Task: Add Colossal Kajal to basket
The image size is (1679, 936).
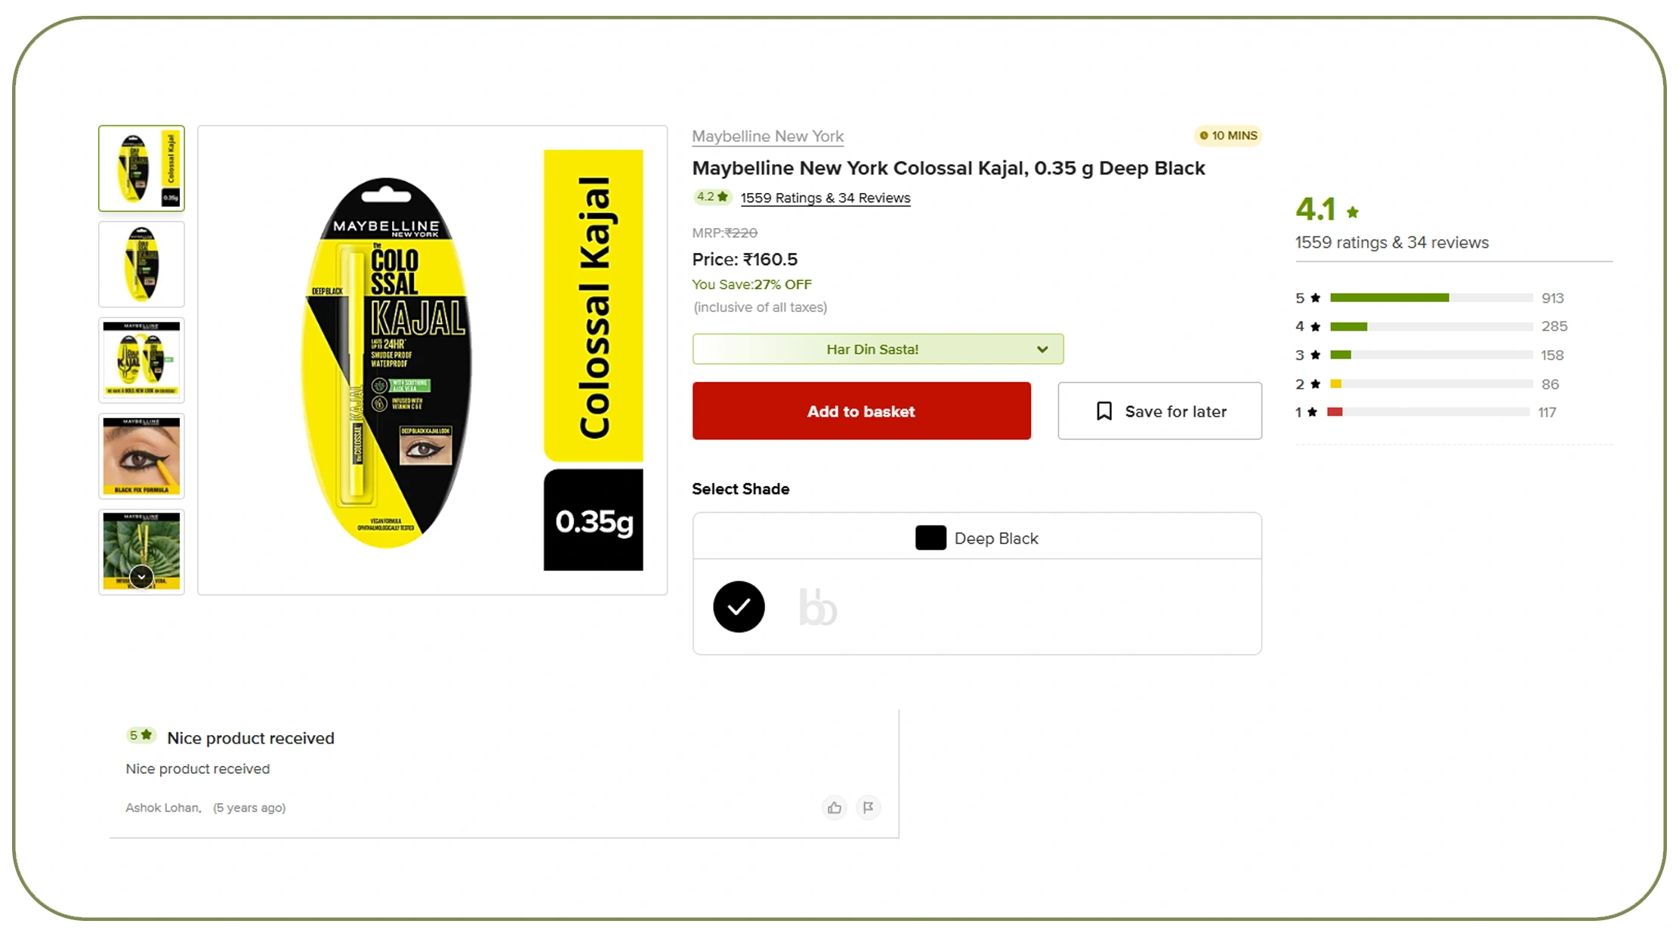Action: tap(861, 411)
